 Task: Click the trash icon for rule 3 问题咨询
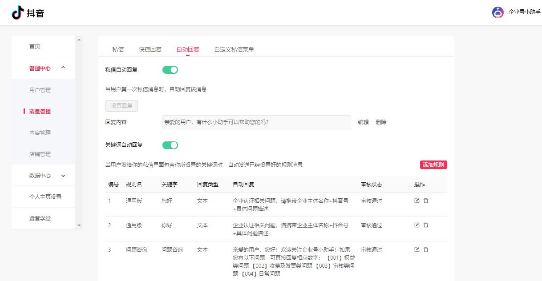(x=426, y=249)
